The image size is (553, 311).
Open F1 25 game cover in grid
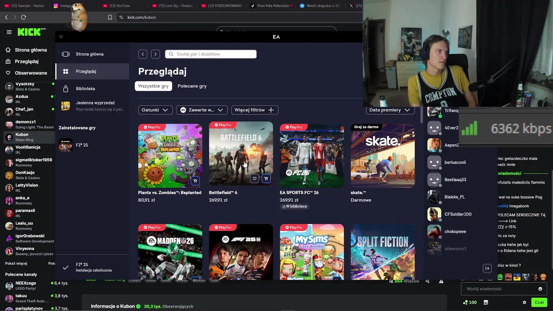241,252
